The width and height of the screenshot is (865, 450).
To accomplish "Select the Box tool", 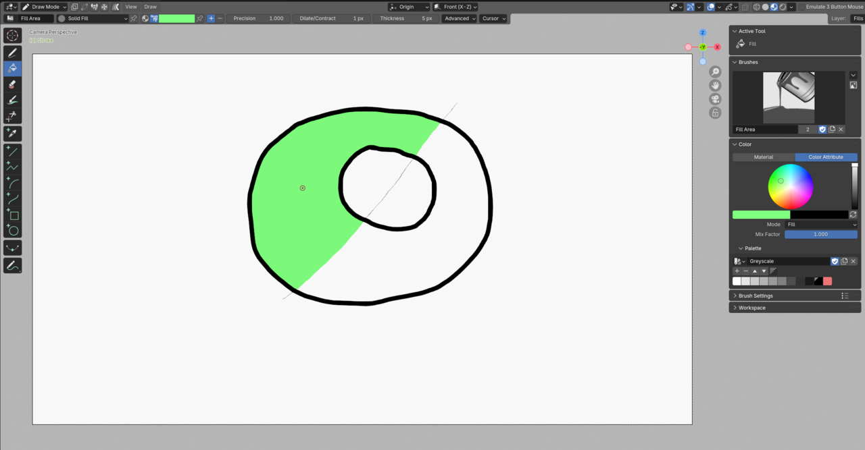I will [12, 215].
